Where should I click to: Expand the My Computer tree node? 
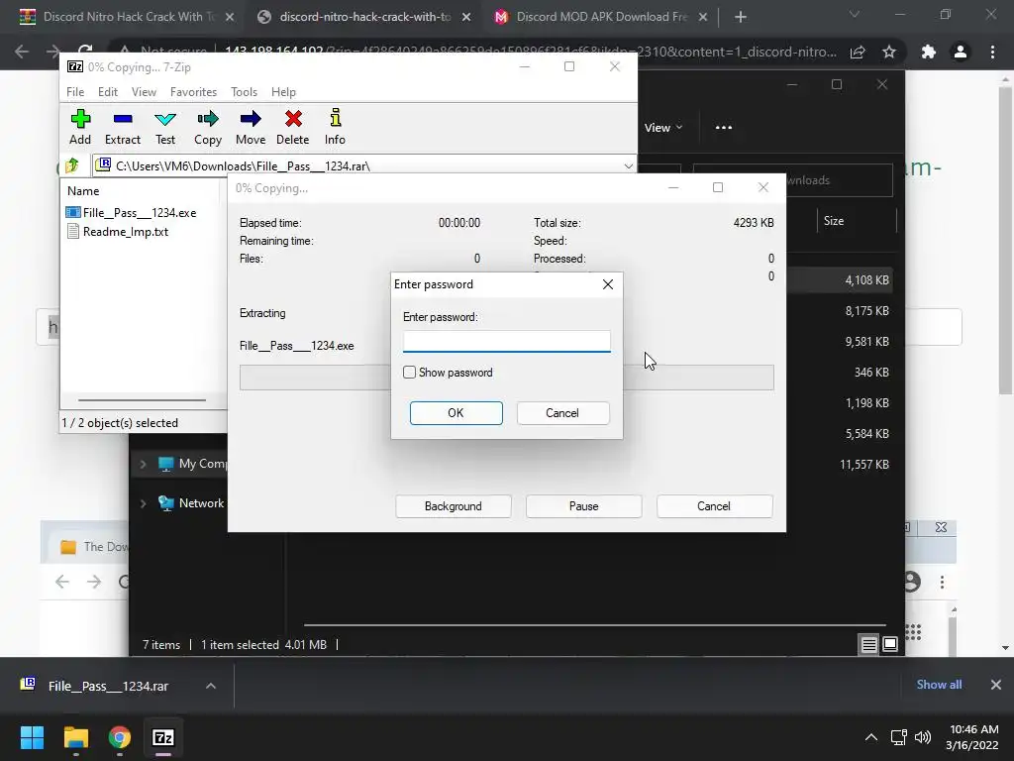click(x=143, y=464)
